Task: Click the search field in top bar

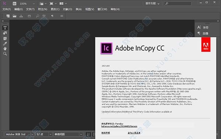Action: 178,4
